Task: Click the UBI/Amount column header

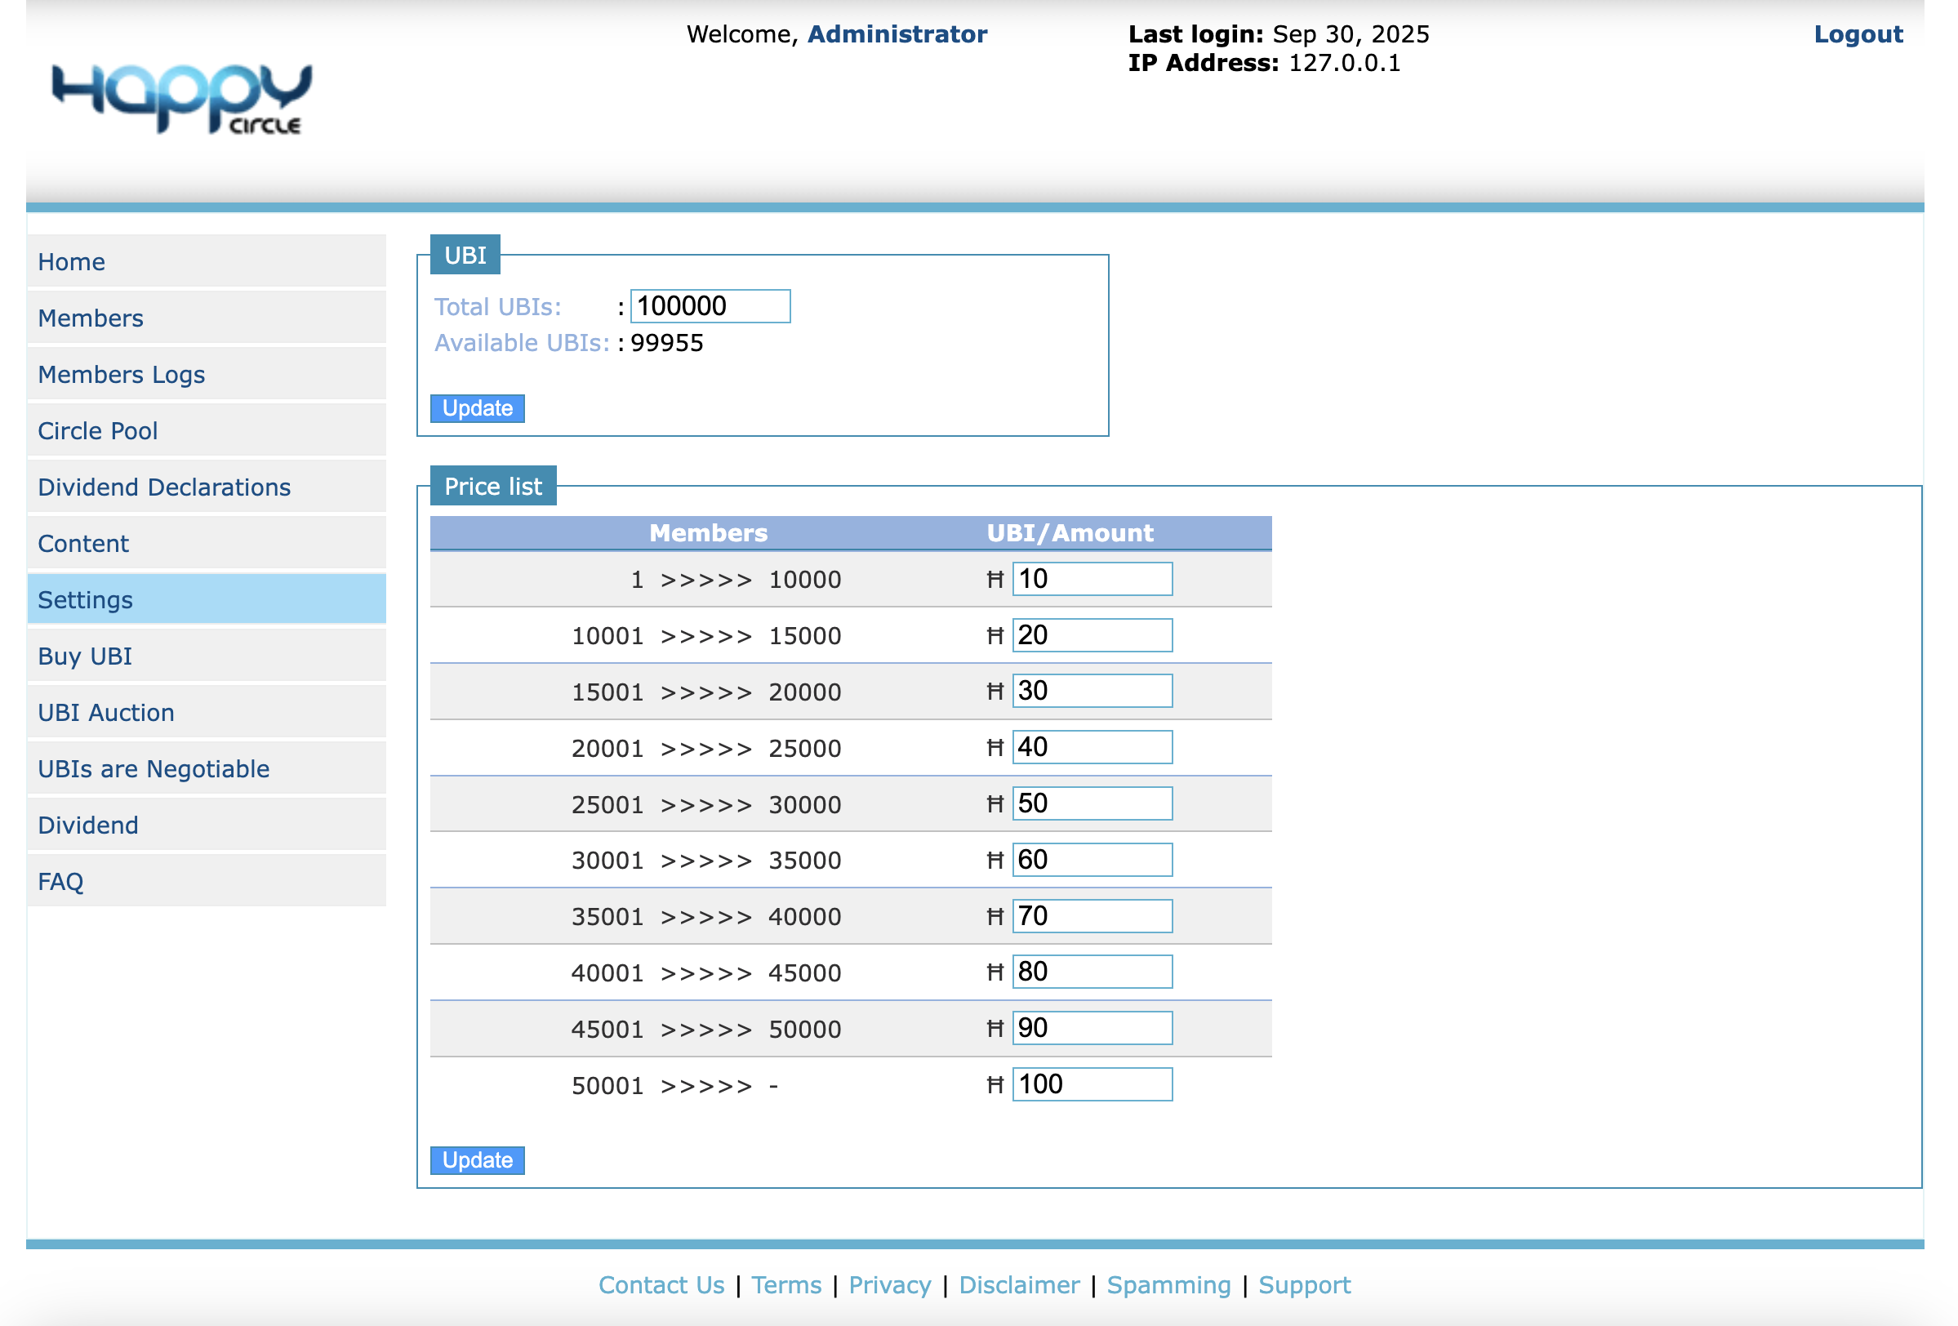Action: tap(1070, 532)
